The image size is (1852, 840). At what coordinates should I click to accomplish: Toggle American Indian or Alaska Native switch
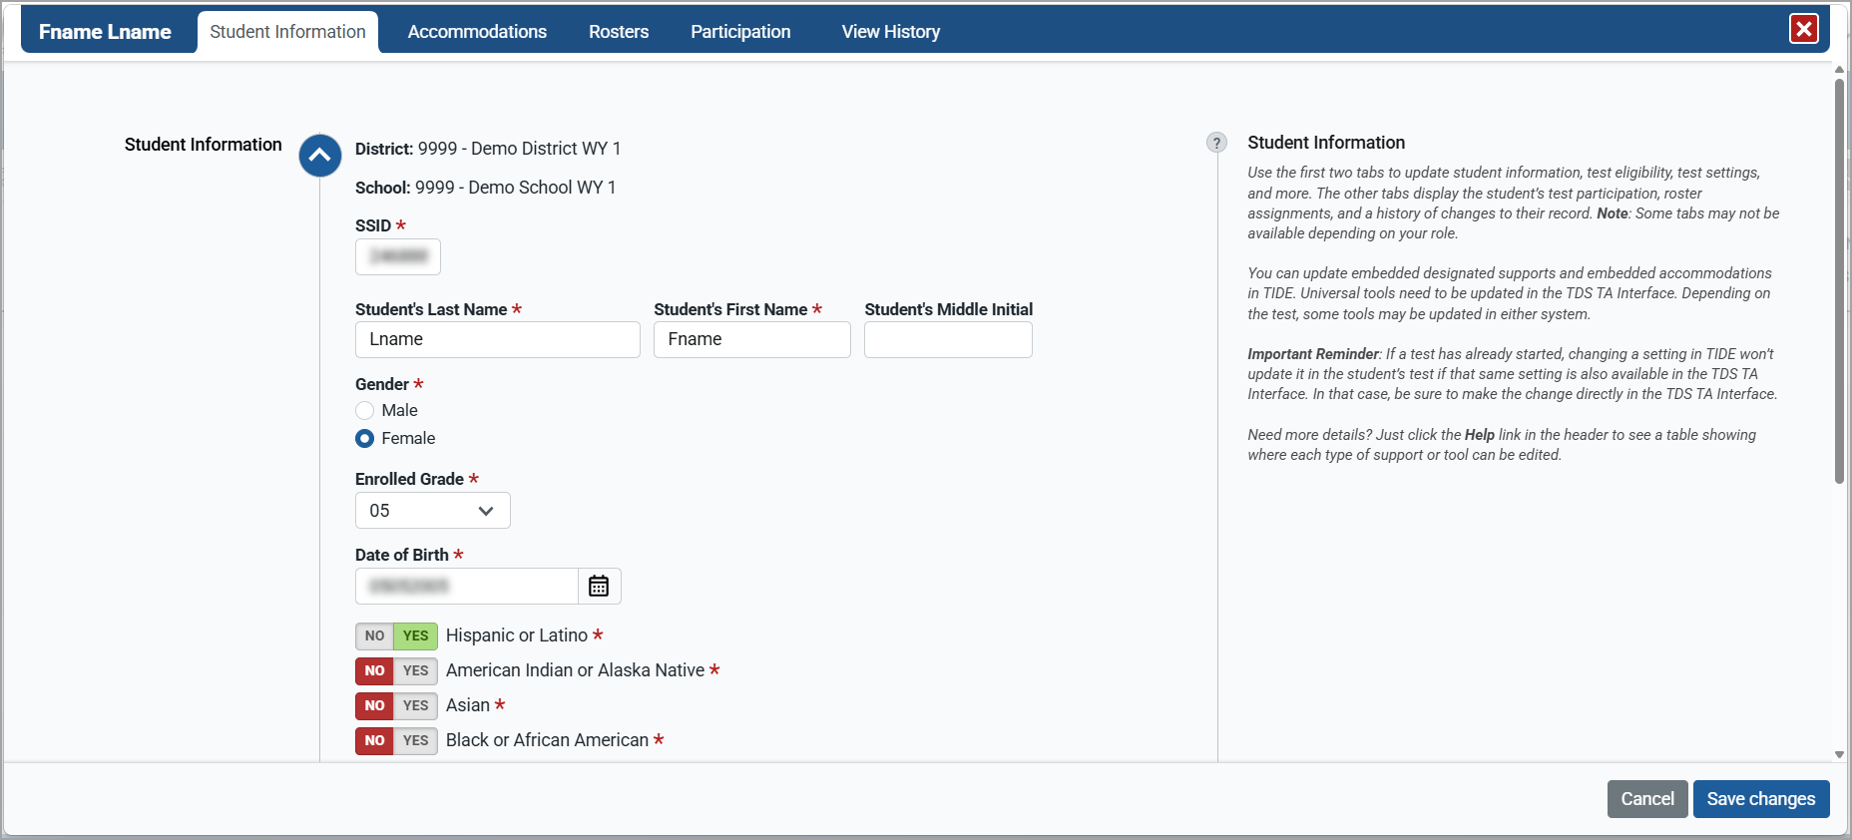(x=396, y=671)
